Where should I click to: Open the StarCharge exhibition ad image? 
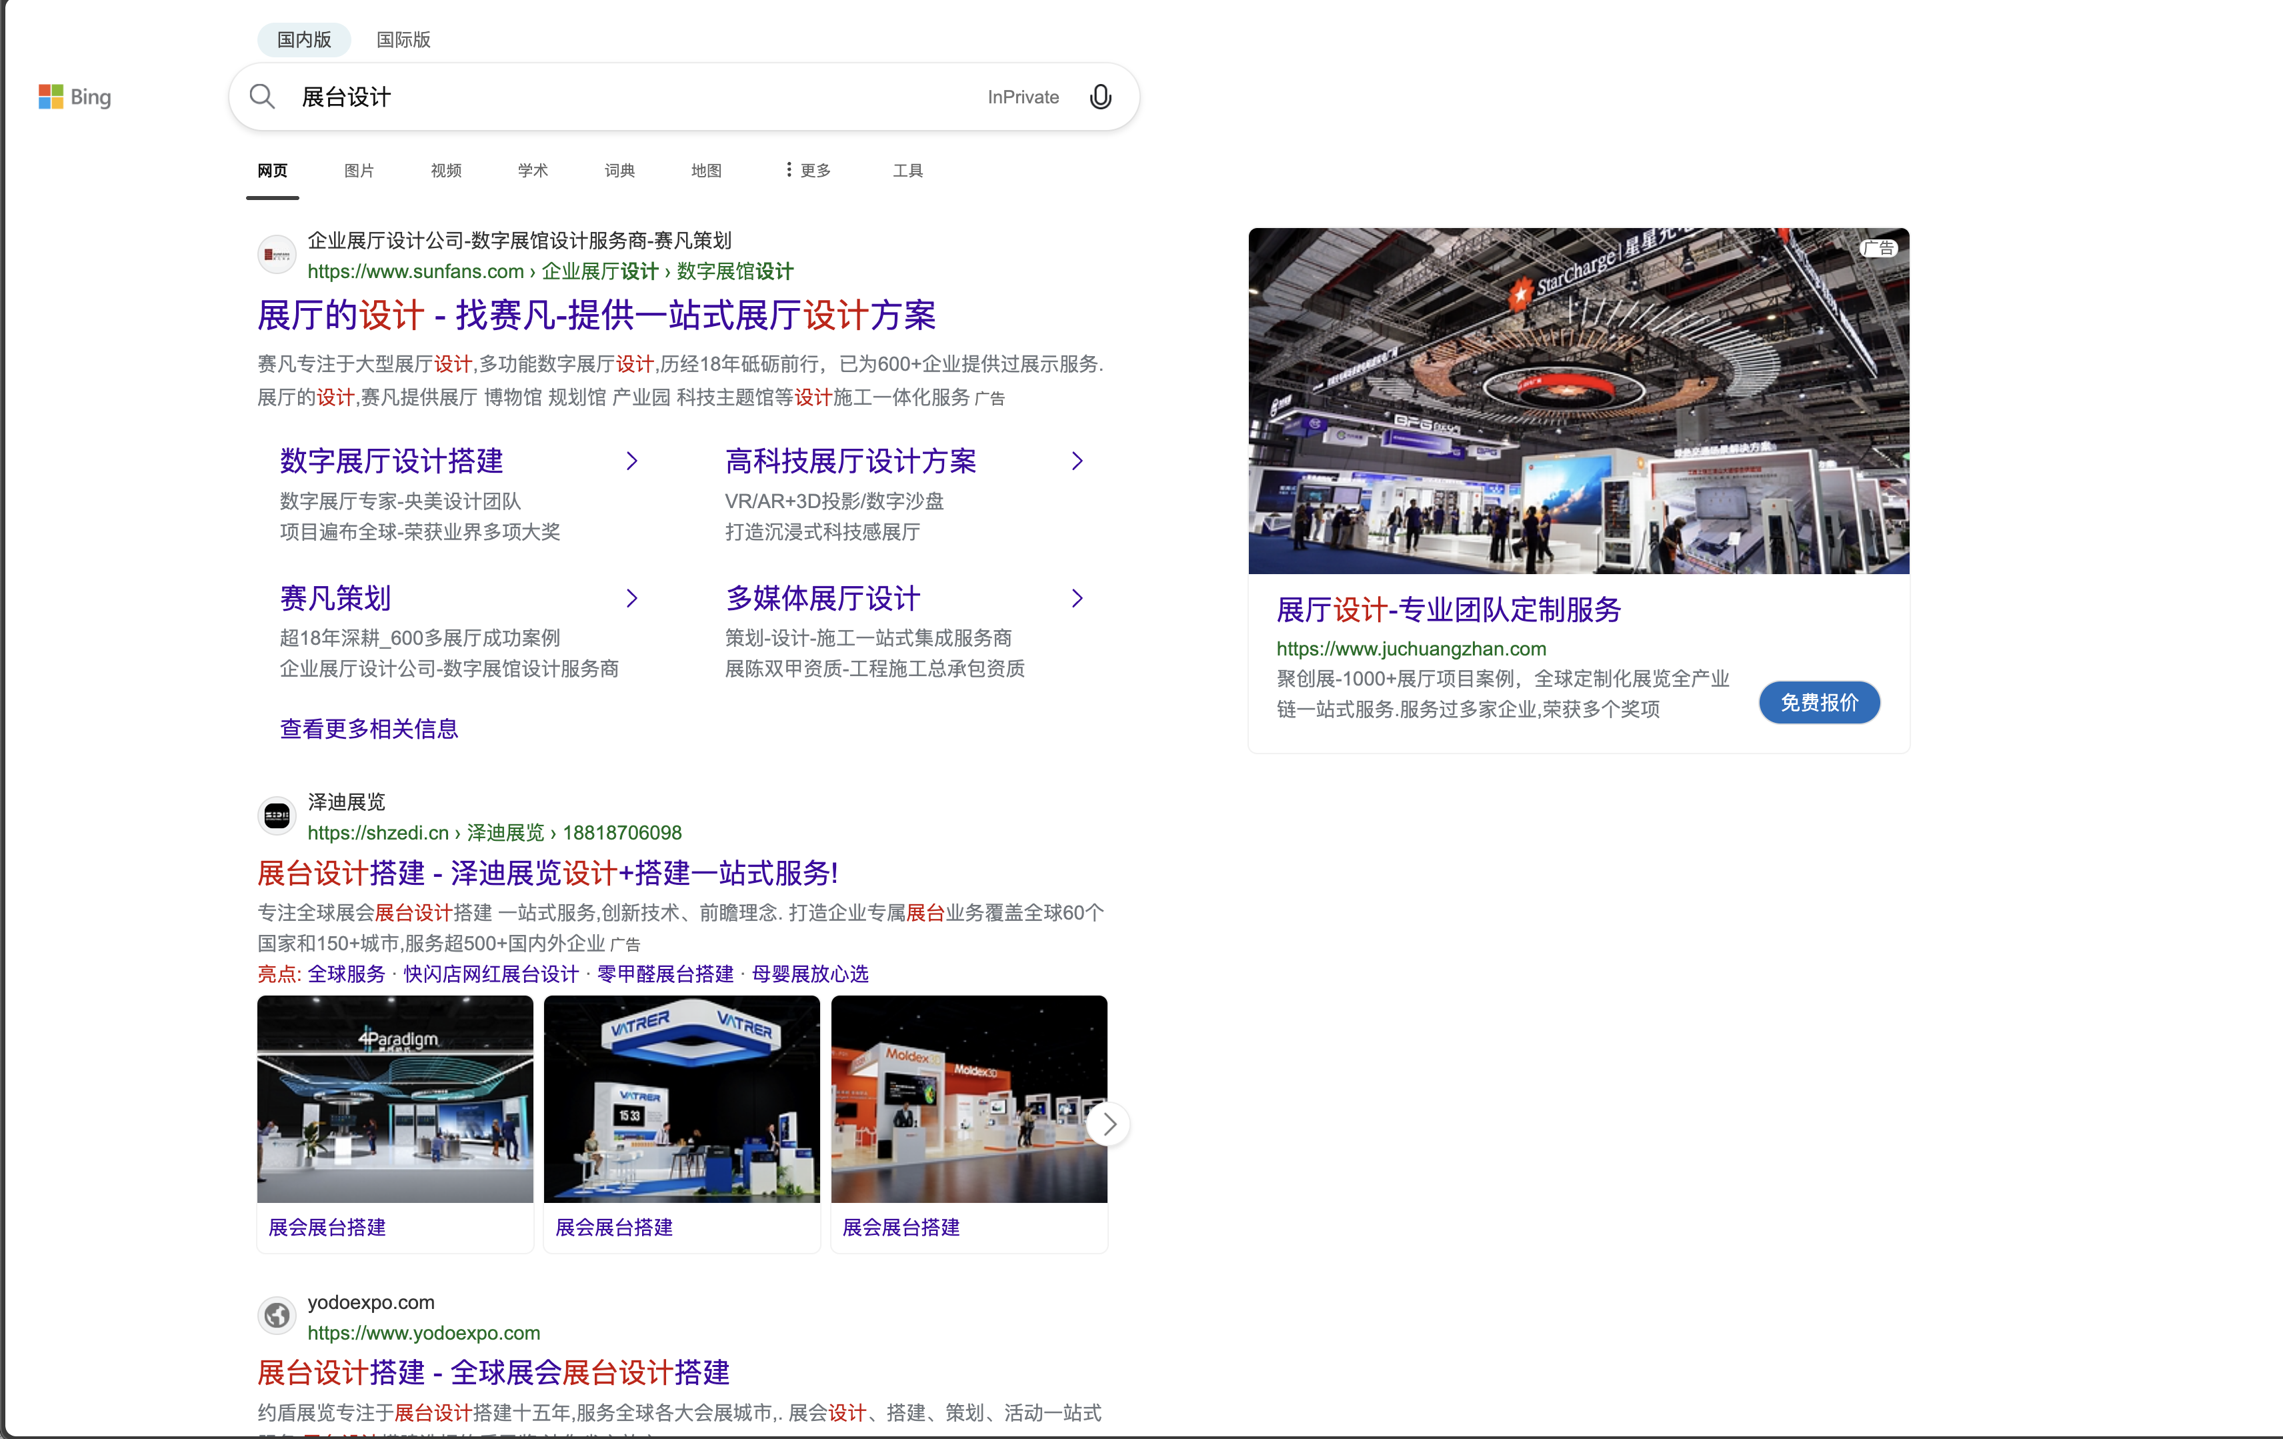click(1579, 401)
